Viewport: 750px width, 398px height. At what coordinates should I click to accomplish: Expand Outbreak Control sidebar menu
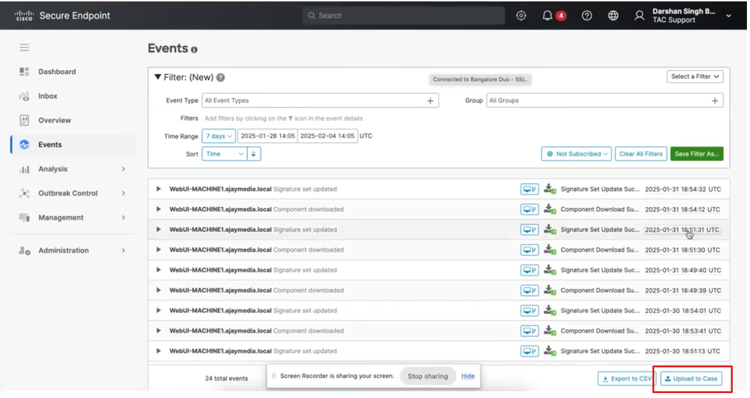(73, 193)
